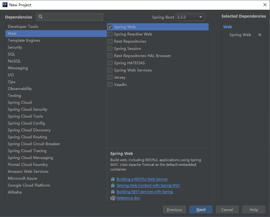
Task: Open Help for this dialog
Action: pos(253,209)
